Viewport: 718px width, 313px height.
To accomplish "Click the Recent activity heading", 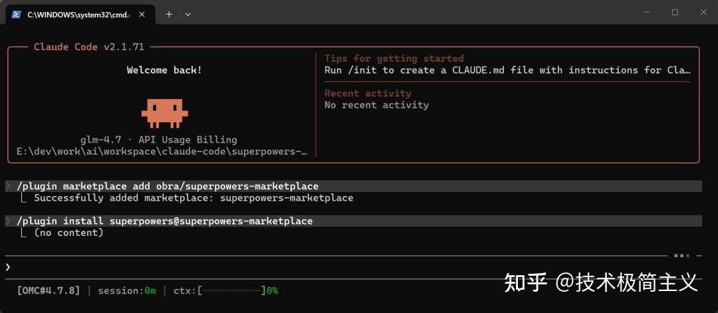I will (368, 94).
